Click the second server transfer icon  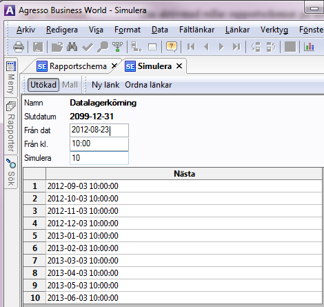pyautogui.click(x=271, y=47)
